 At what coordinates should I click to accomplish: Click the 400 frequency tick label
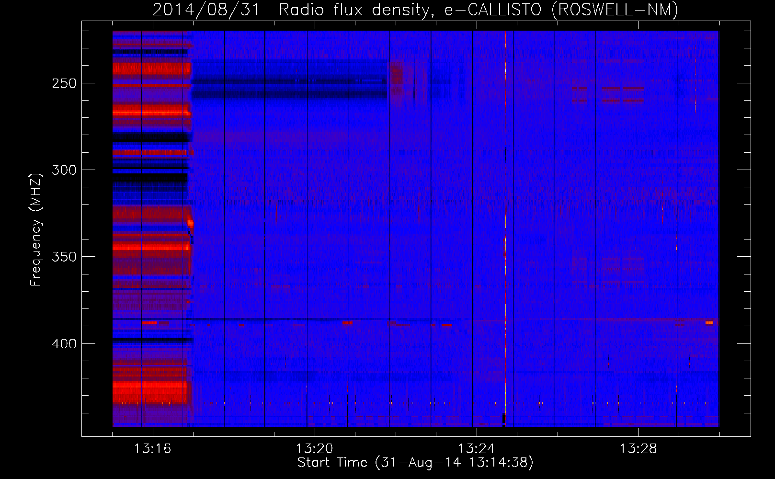click(64, 344)
